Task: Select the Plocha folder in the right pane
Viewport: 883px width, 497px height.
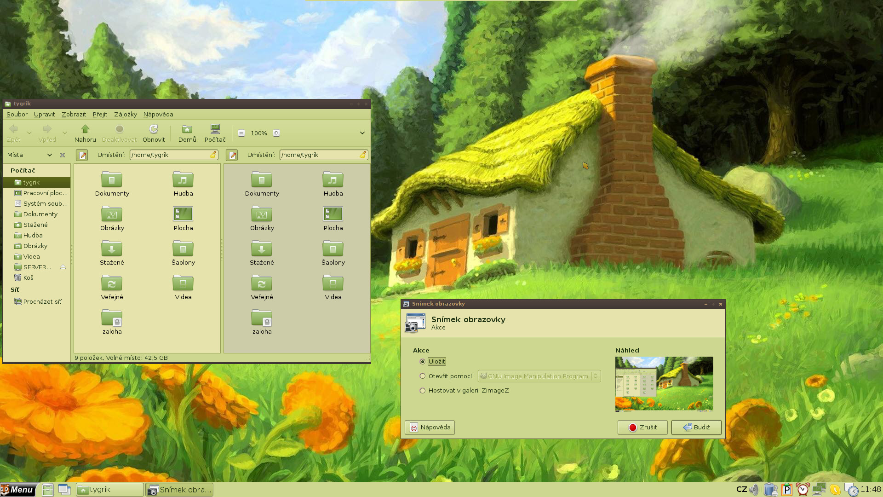Action: 333,218
